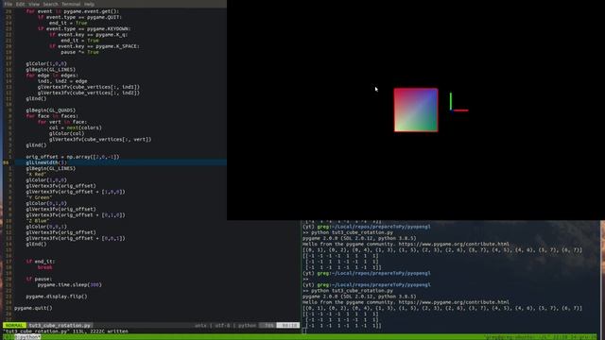605x340 pixels.
Task: Click 'event.key == pygame.K_SPACE' line
Action: pyautogui.click(x=95, y=46)
